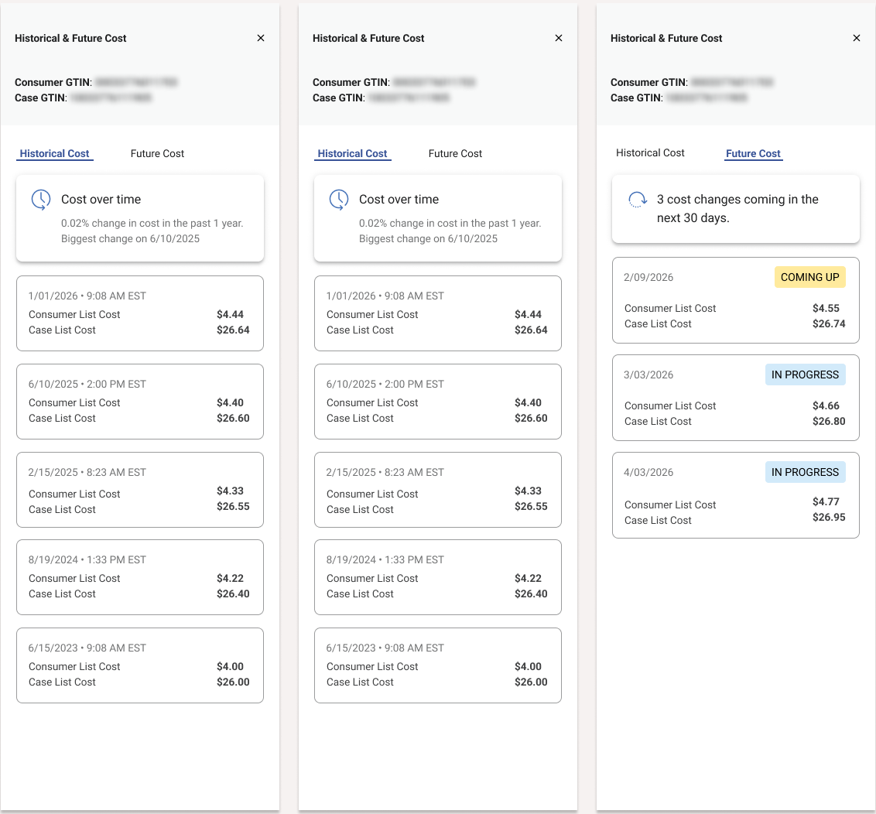The width and height of the screenshot is (876, 814).
Task: Switch to Future Cost in the middle panel
Action: 455,153
